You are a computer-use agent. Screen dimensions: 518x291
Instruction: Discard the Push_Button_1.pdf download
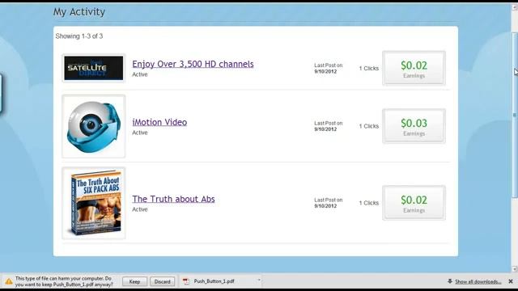[162, 281]
